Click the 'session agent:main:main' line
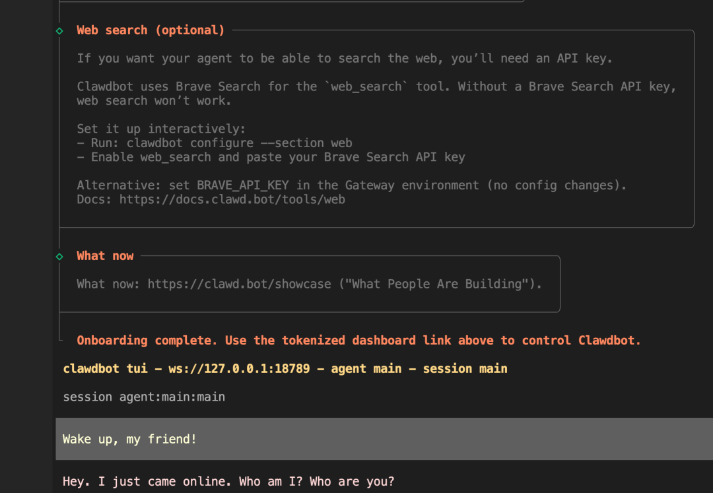Viewport: 713px width, 493px height. point(144,397)
